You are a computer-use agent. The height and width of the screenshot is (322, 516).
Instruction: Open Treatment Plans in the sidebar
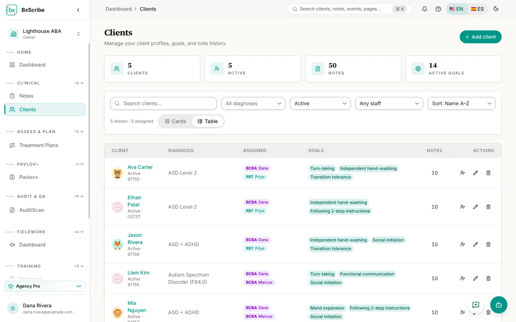(x=45, y=145)
